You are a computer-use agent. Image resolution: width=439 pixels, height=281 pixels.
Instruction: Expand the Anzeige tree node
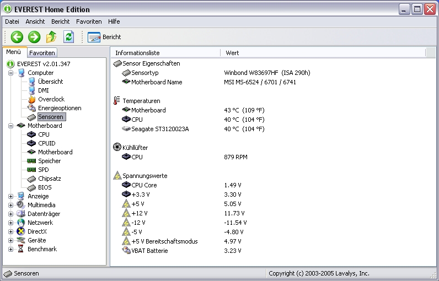pyautogui.click(x=10, y=196)
